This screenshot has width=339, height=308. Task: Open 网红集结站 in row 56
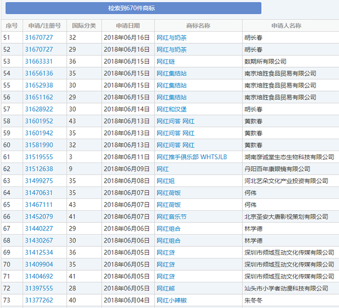pos(171,98)
